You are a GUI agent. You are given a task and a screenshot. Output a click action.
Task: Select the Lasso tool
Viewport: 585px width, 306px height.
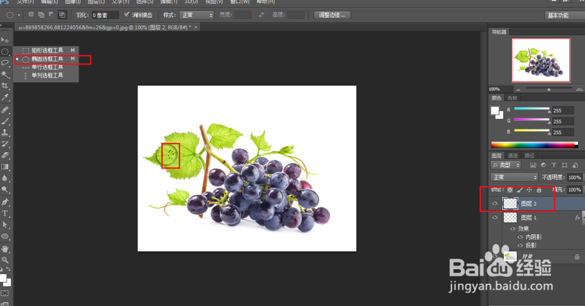pos(5,63)
